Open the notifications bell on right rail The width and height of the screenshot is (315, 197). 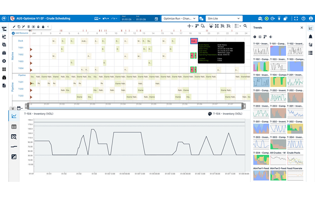point(311,36)
